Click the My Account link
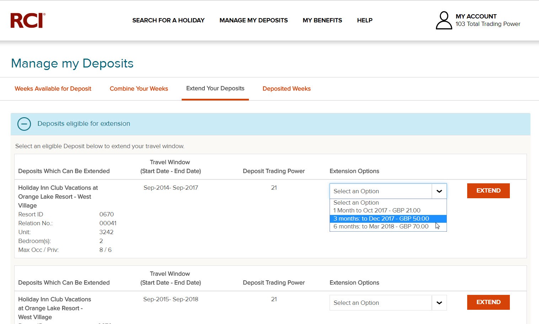The image size is (539, 324). (x=476, y=16)
